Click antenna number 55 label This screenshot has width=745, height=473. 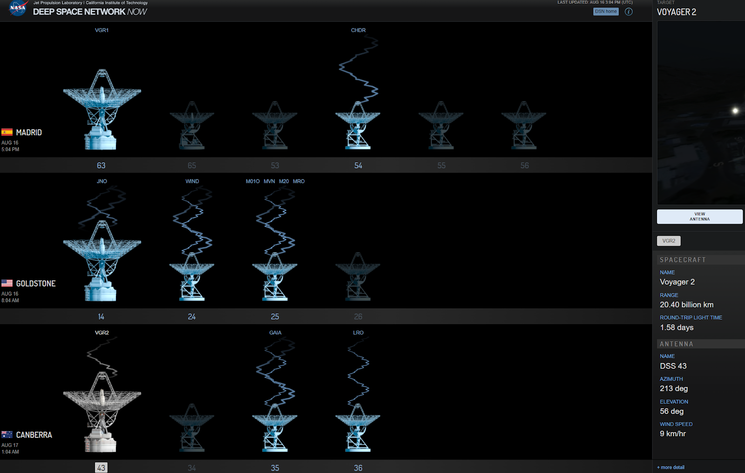point(441,166)
